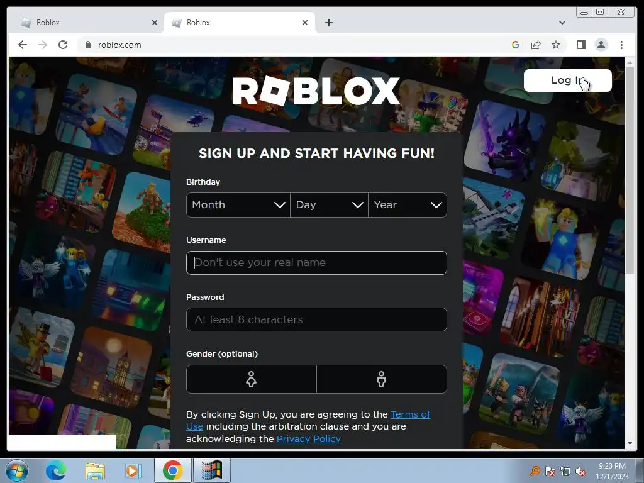Open the Terms of Use link
Image resolution: width=644 pixels, height=483 pixels.
click(x=410, y=414)
